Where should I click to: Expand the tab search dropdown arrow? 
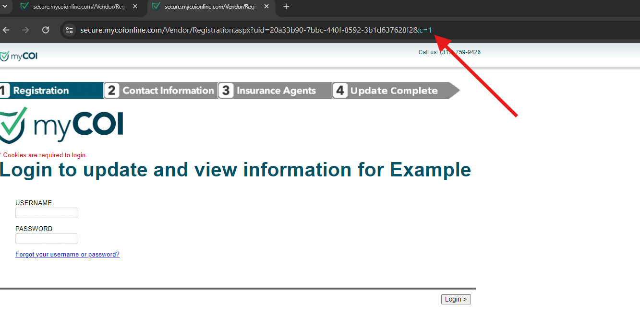click(x=4, y=7)
